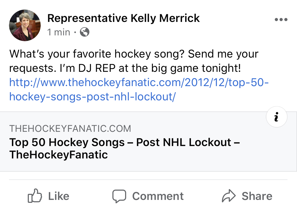The width and height of the screenshot is (297, 211).
Task: Open the three-dot post options menu
Action: point(281,20)
